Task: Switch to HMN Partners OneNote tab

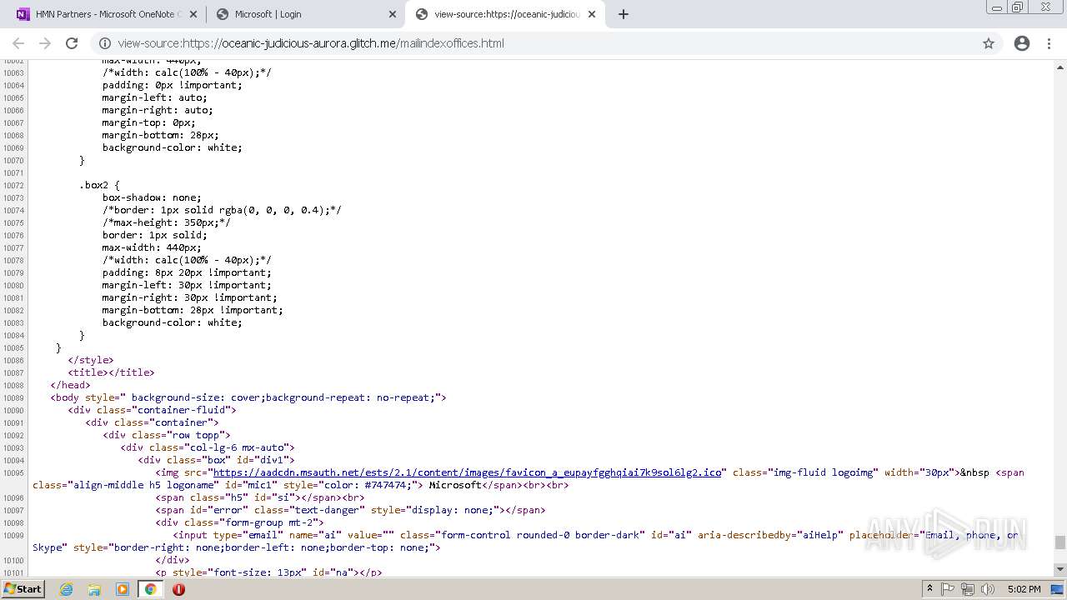Action: [x=107, y=14]
